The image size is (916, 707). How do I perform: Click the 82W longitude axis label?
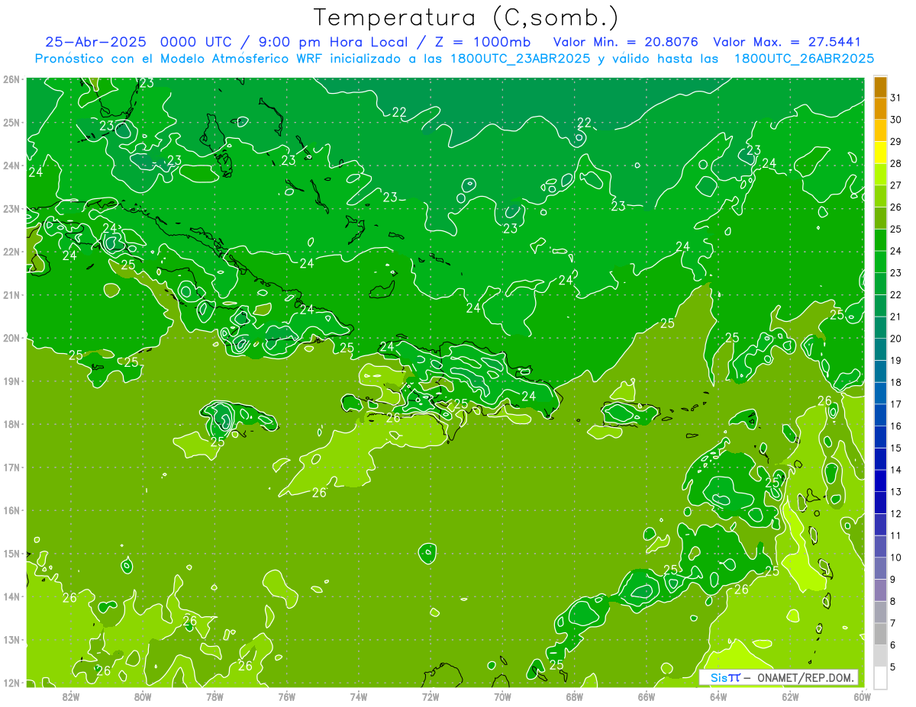pos(71,696)
